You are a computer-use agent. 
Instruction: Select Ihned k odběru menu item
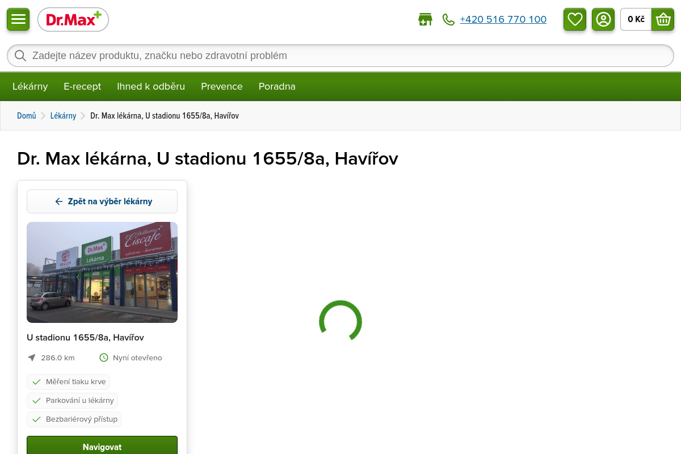151,86
